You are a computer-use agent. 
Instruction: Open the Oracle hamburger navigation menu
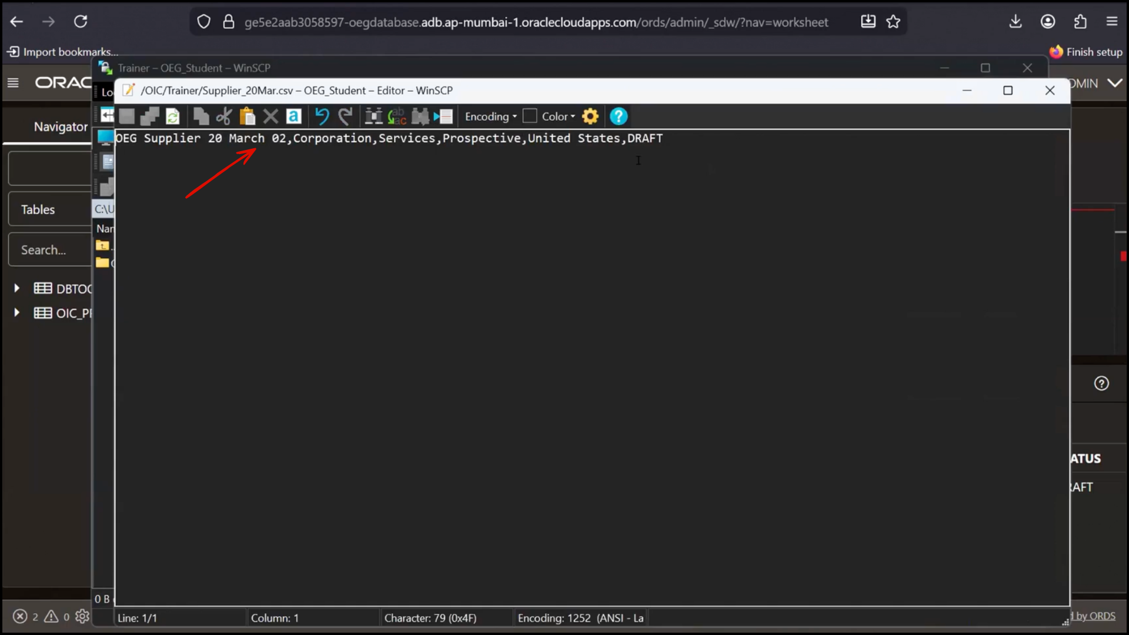coord(13,83)
